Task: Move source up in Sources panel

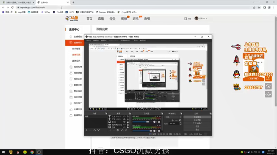Action: pos(122,130)
